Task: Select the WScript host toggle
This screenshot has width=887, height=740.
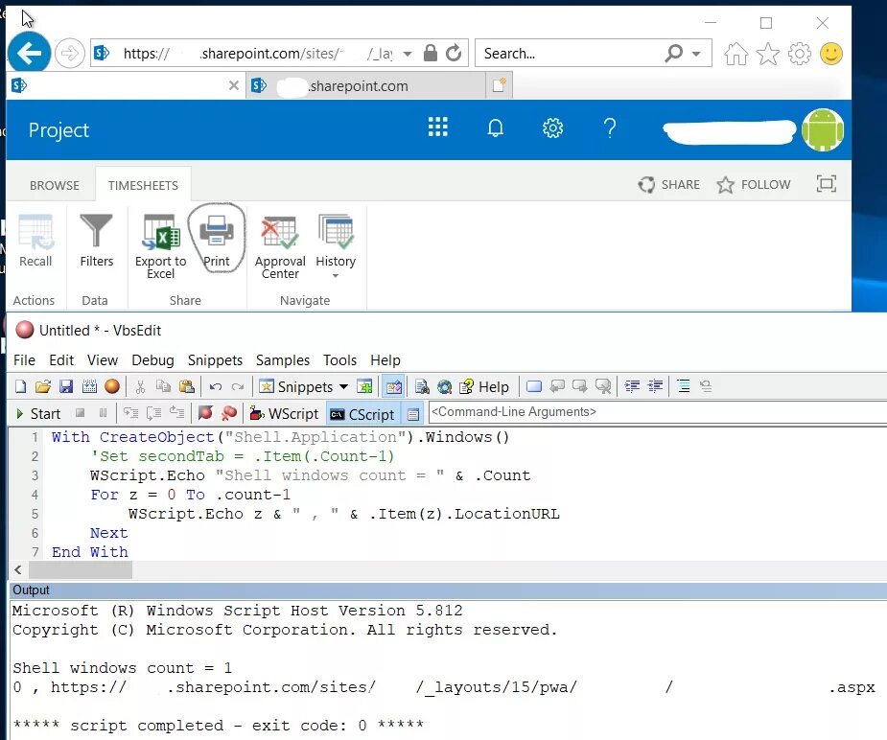Action: pos(285,414)
